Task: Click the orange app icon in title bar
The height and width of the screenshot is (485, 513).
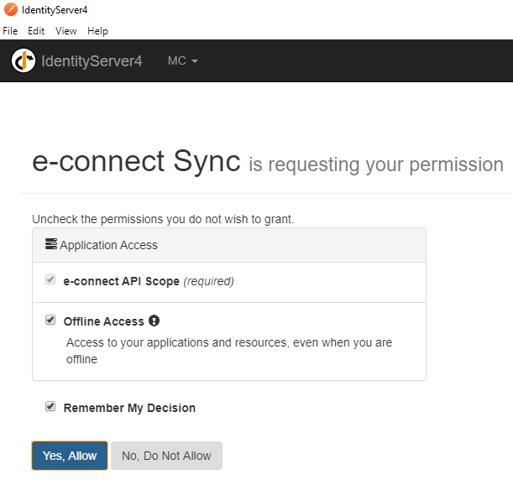Action: (x=10, y=9)
